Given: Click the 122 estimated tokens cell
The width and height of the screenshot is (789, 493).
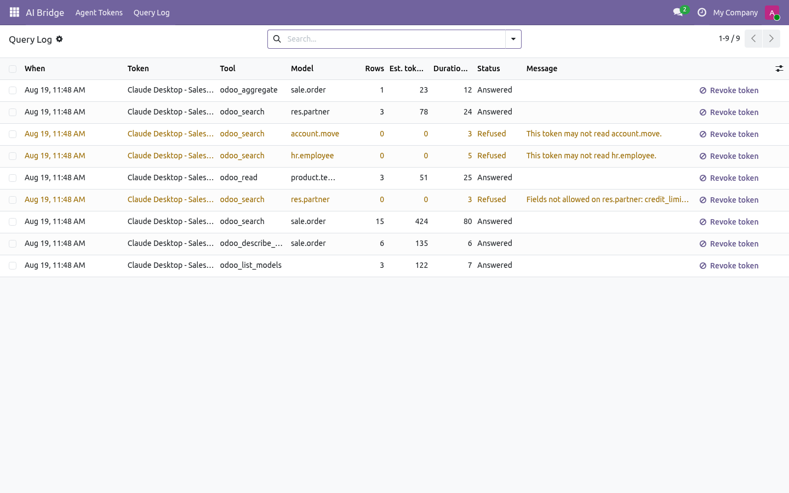Looking at the screenshot, I should (421, 265).
